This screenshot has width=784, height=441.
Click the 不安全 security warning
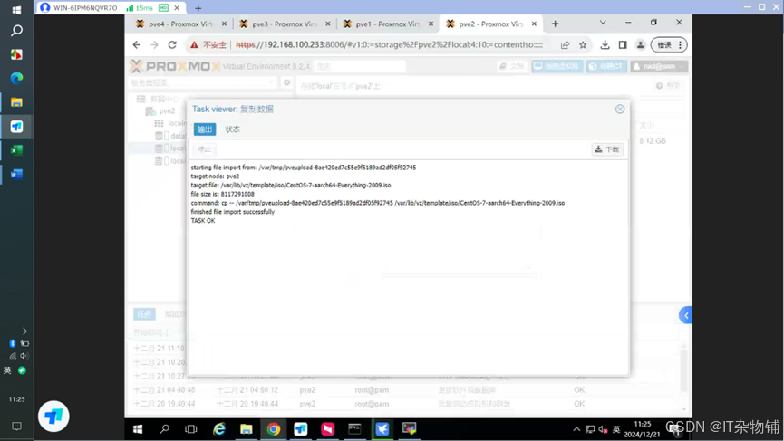coord(208,45)
